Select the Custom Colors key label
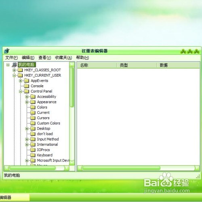 (48, 123)
